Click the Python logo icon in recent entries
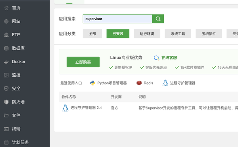Screen dimensions: 238x147 coord(92,83)
